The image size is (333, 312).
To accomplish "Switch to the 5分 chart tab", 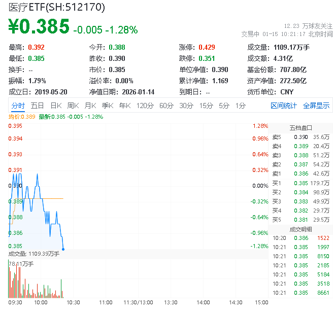I will pos(224,106).
